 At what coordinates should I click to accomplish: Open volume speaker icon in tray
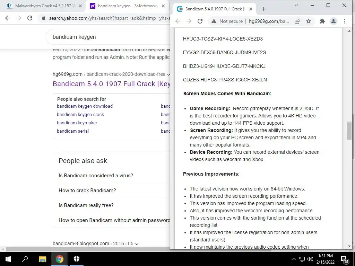tap(310, 259)
